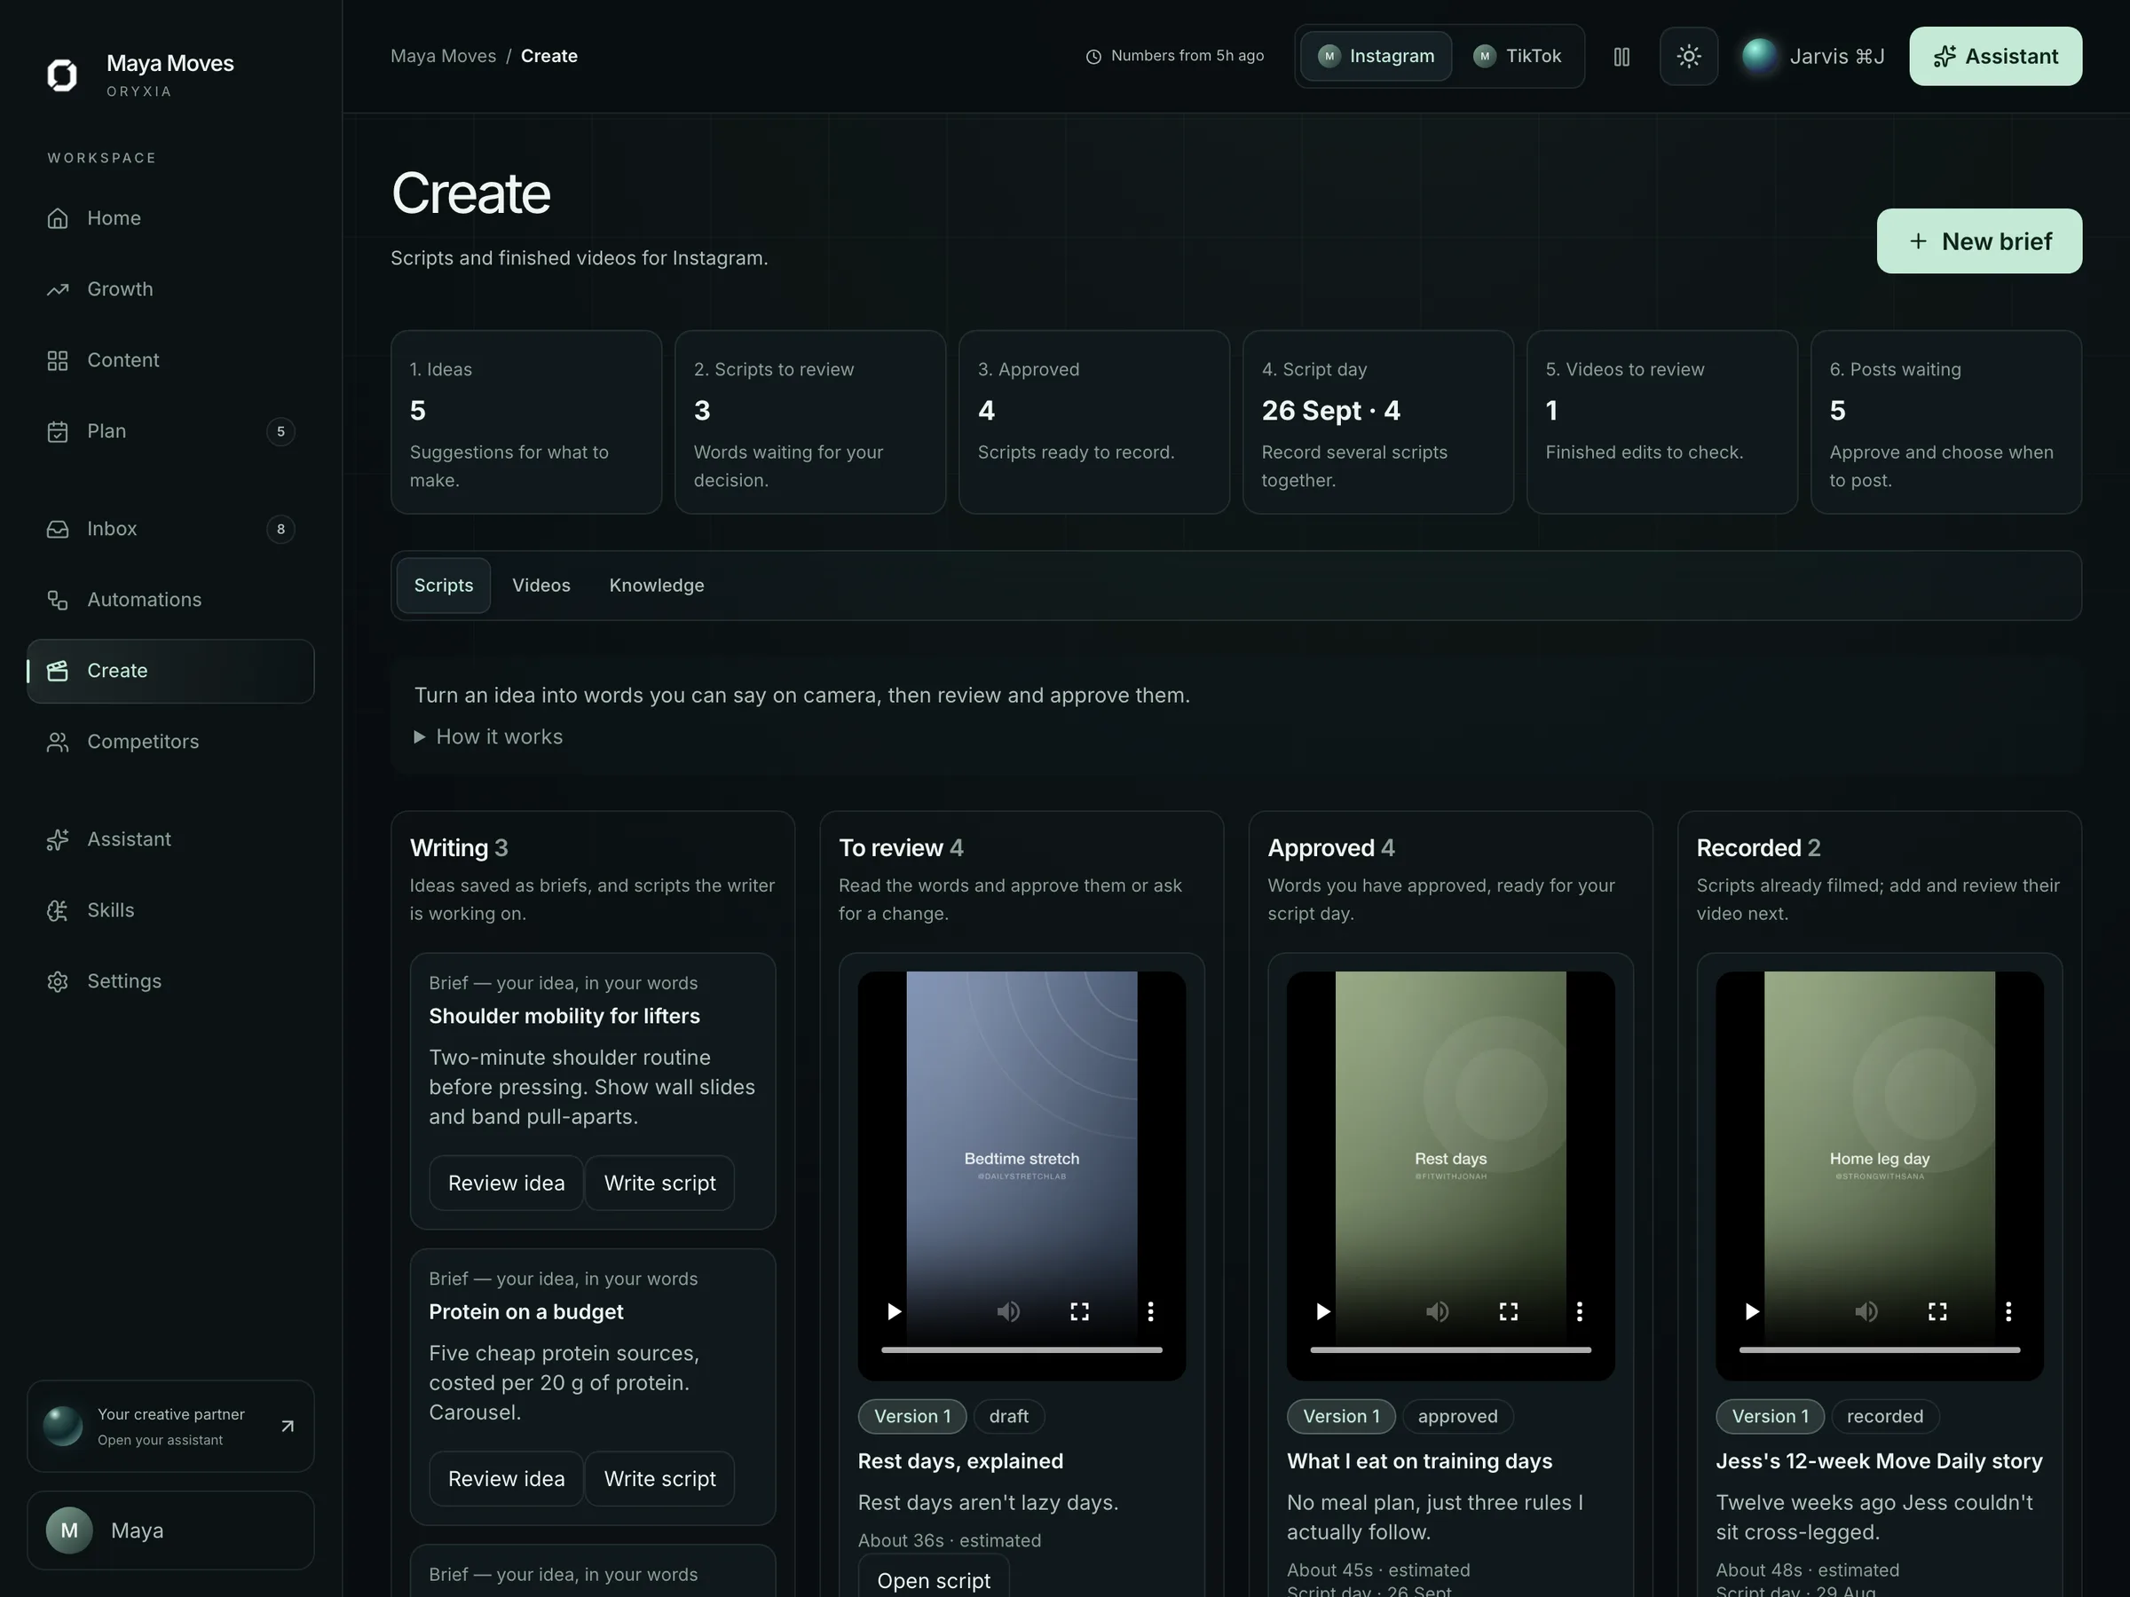2130x1597 pixels.
Task: Review idea for Protein on a budget
Action: coord(507,1480)
